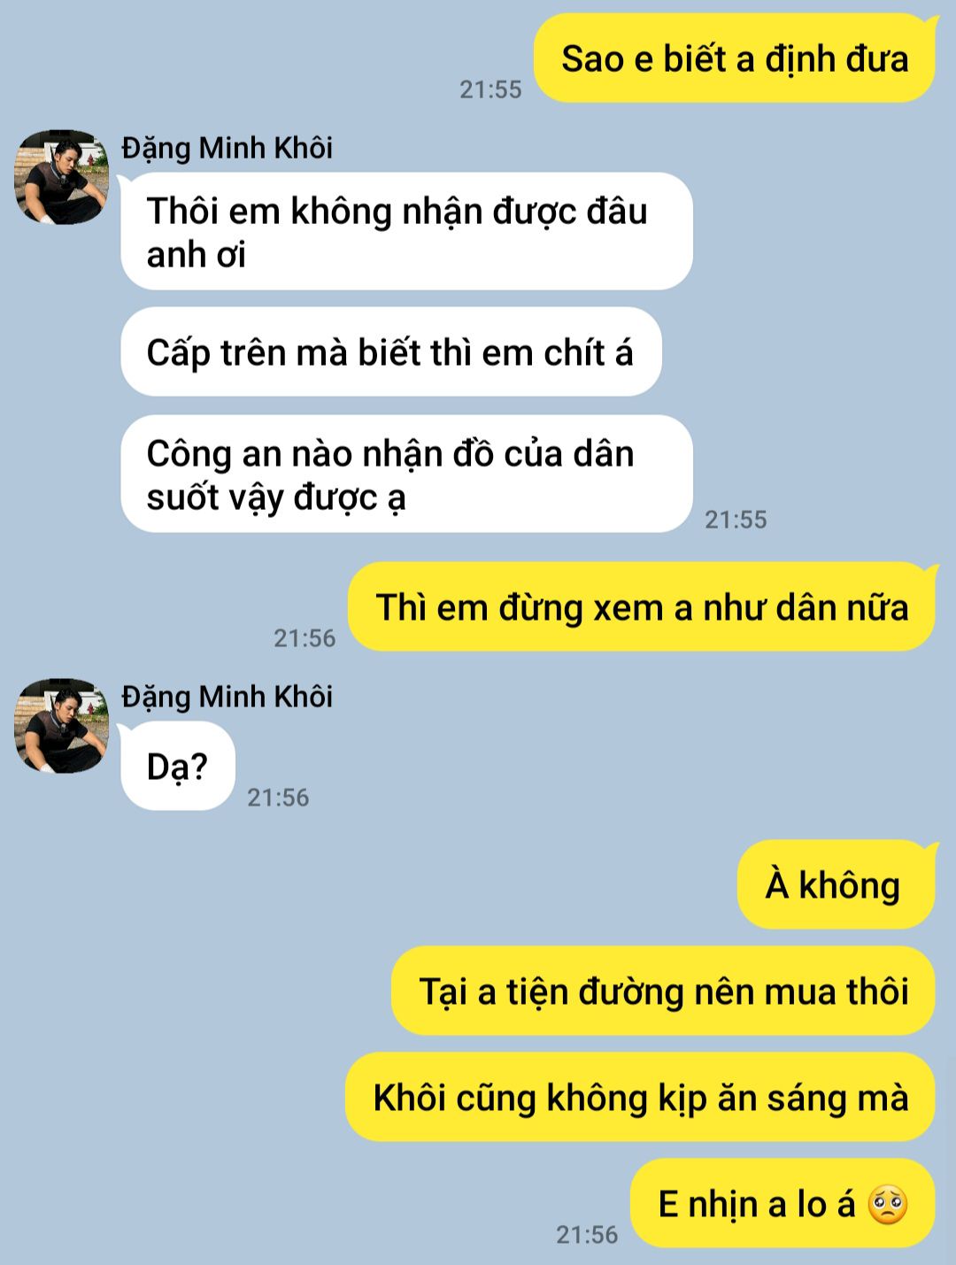Select 'Thì em đừng xem a như dân nữa'

point(642,607)
